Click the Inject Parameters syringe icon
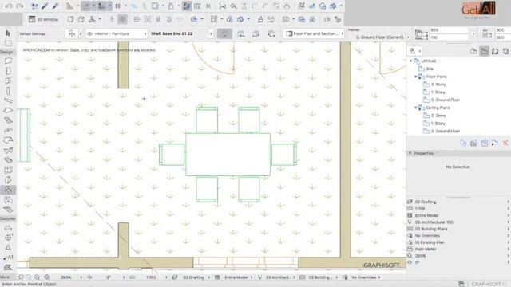Image resolution: width=511 pixels, height=287 pixels. point(55,6)
